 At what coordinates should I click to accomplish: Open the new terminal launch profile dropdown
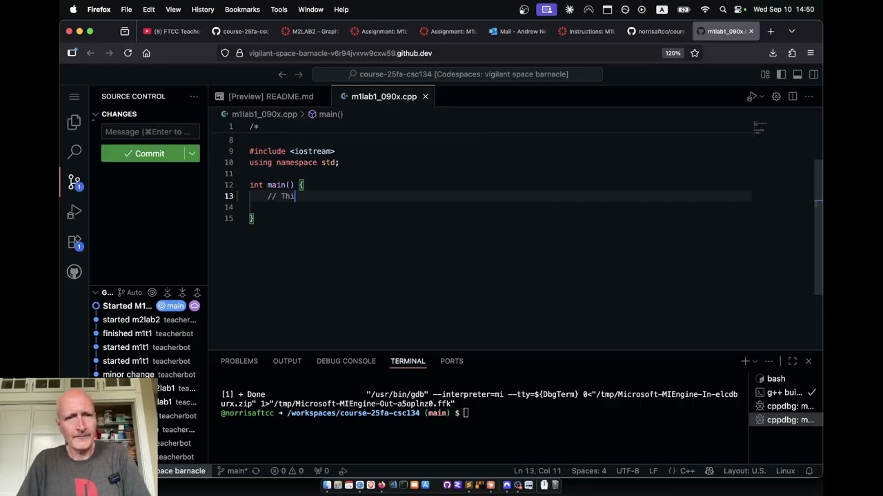[755, 361]
